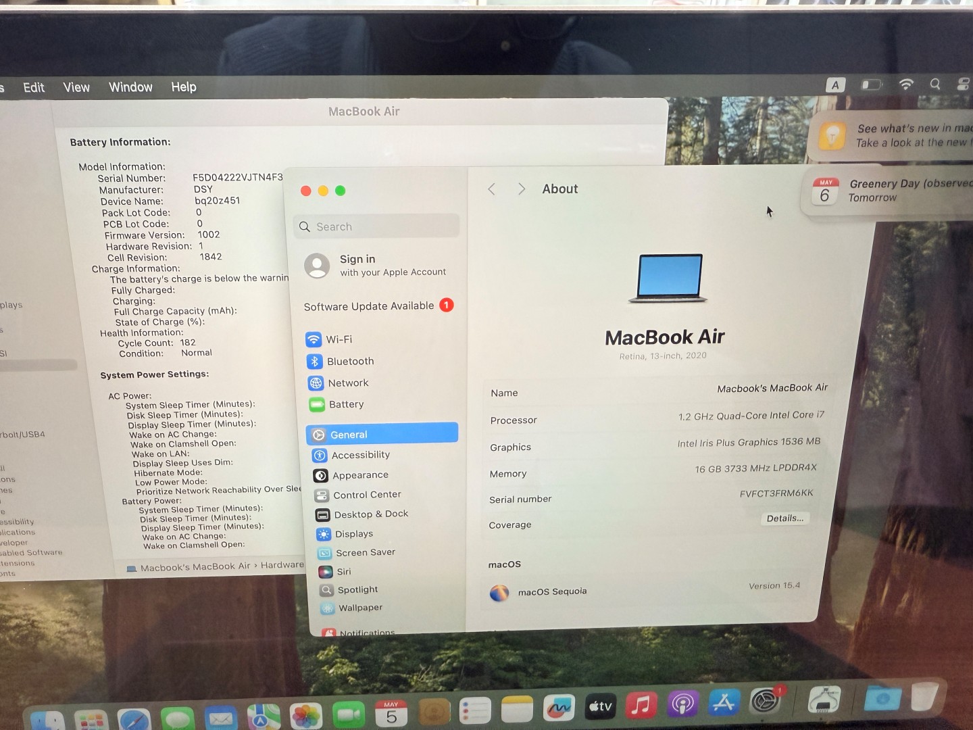
Task: Open Launchpad from the dock
Action: (91, 721)
